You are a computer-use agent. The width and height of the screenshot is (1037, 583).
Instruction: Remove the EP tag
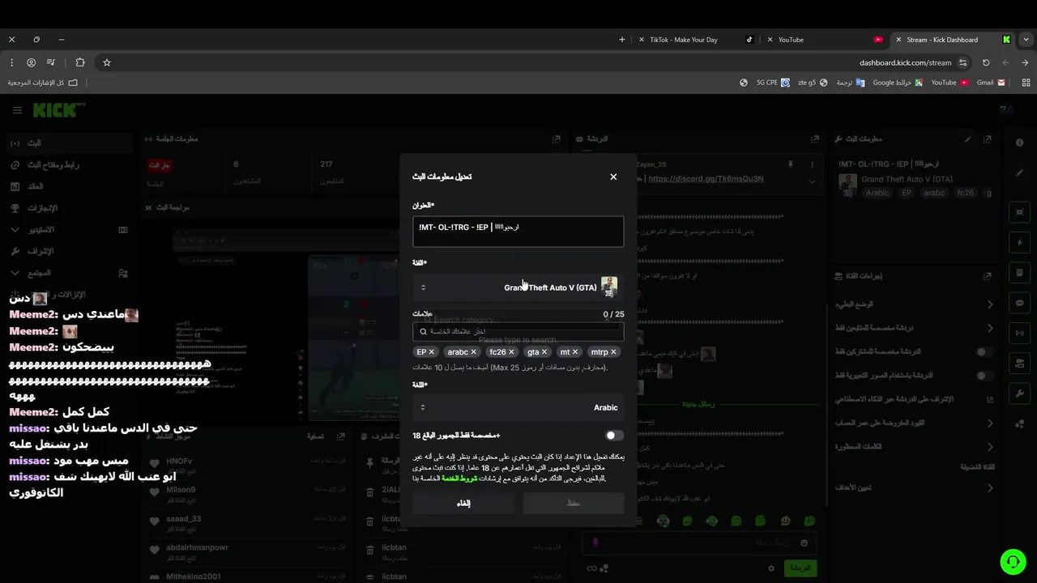[x=432, y=352]
